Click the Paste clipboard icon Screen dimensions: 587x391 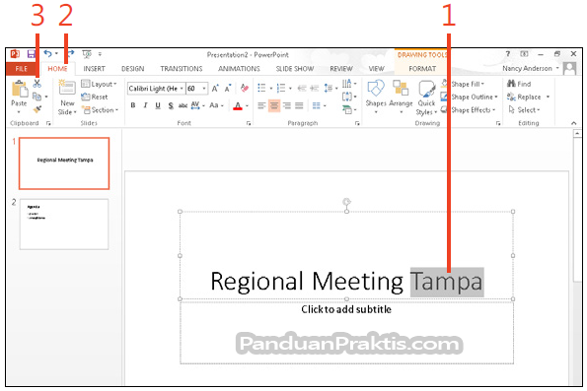[20, 90]
